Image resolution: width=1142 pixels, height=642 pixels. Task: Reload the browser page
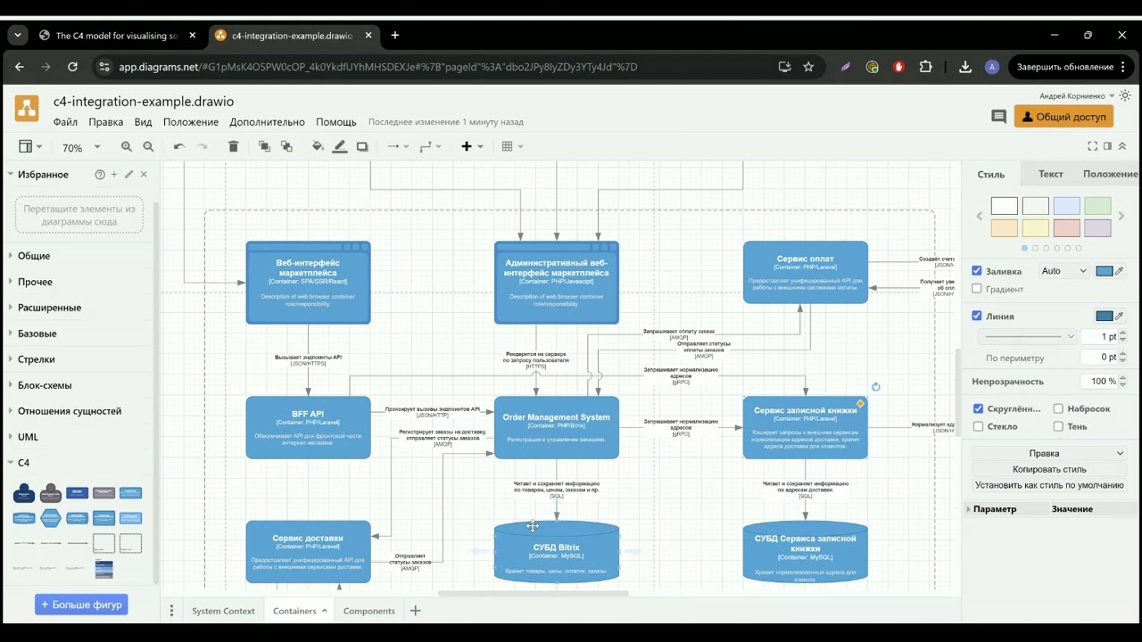coord(72,67)
